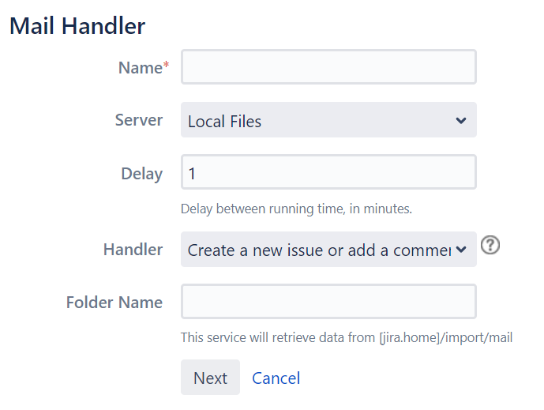Click the Folder Name field label
The height and width of the screenshot is (410, 544).
[114, 303]
